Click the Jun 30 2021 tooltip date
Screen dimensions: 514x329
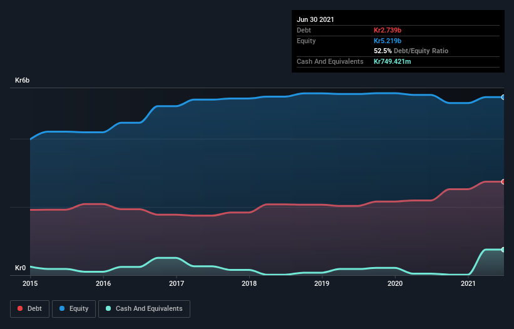point(316,19)
